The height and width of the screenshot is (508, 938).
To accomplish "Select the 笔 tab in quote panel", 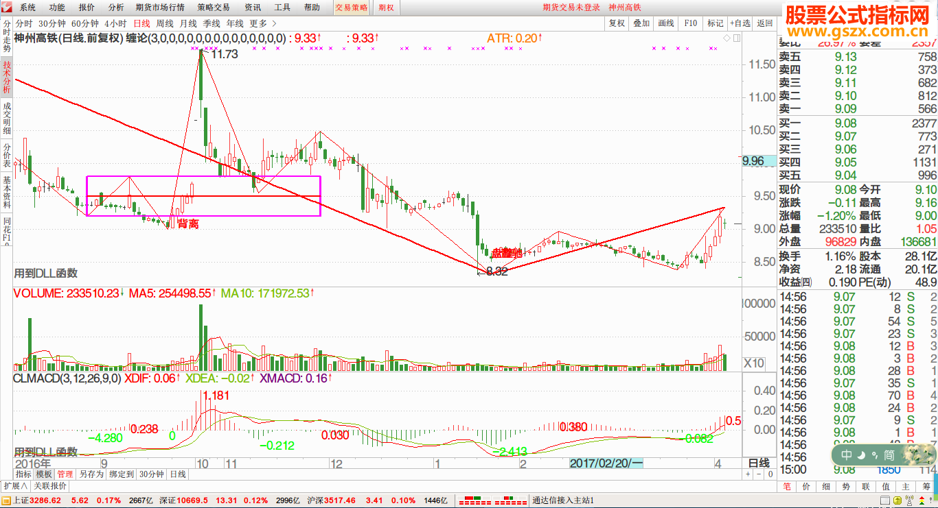I will [x=787, y=486].
